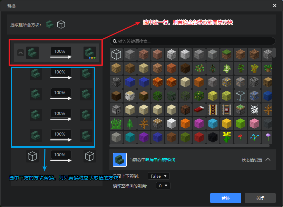Pick the bedrock block
The height and width of the screenshot is (207, 283).
pos(116,82)
